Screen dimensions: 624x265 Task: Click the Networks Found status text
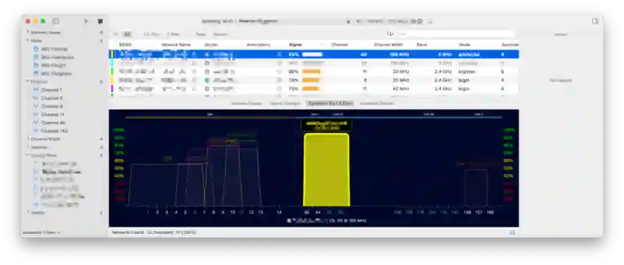coord(154,232)
